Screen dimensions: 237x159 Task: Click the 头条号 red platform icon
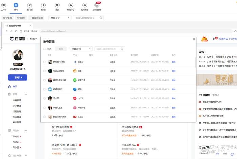75,117
